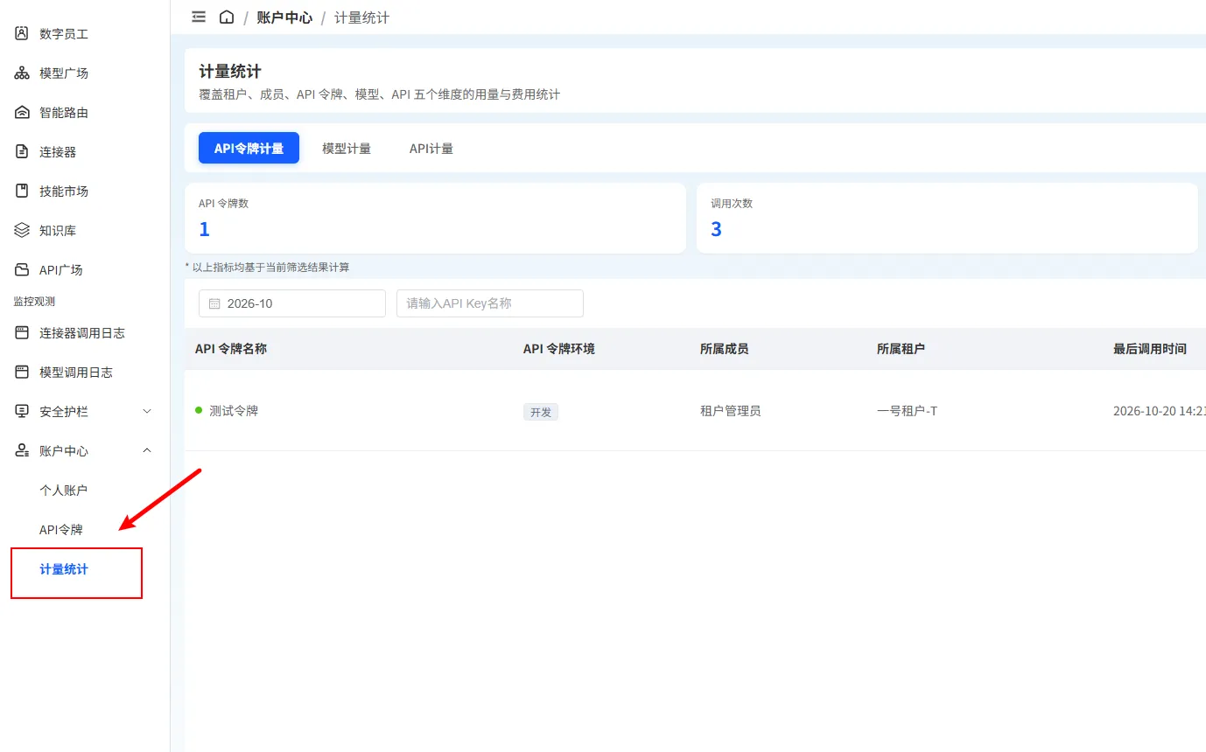Open the 2026-10 month picker
Viewport: 1206px width, 752px height.
click(292, 303)
